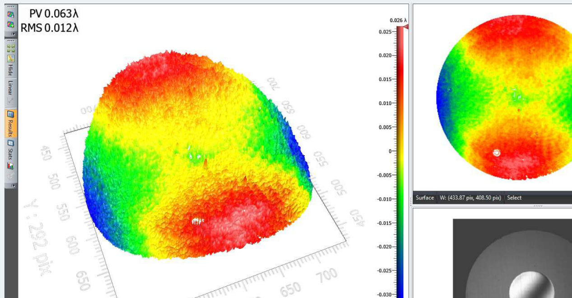Click the Surface label in status bar
Image resolution: width=572 pixels, height=298 pixels.
(424, 197)
